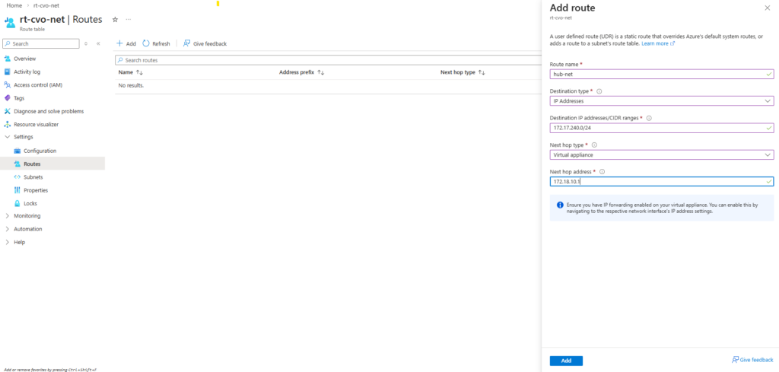Viewport: 779px width, 372px height.
Task: Click the Home breadcrumb link
Action: [x=14, y=5]
